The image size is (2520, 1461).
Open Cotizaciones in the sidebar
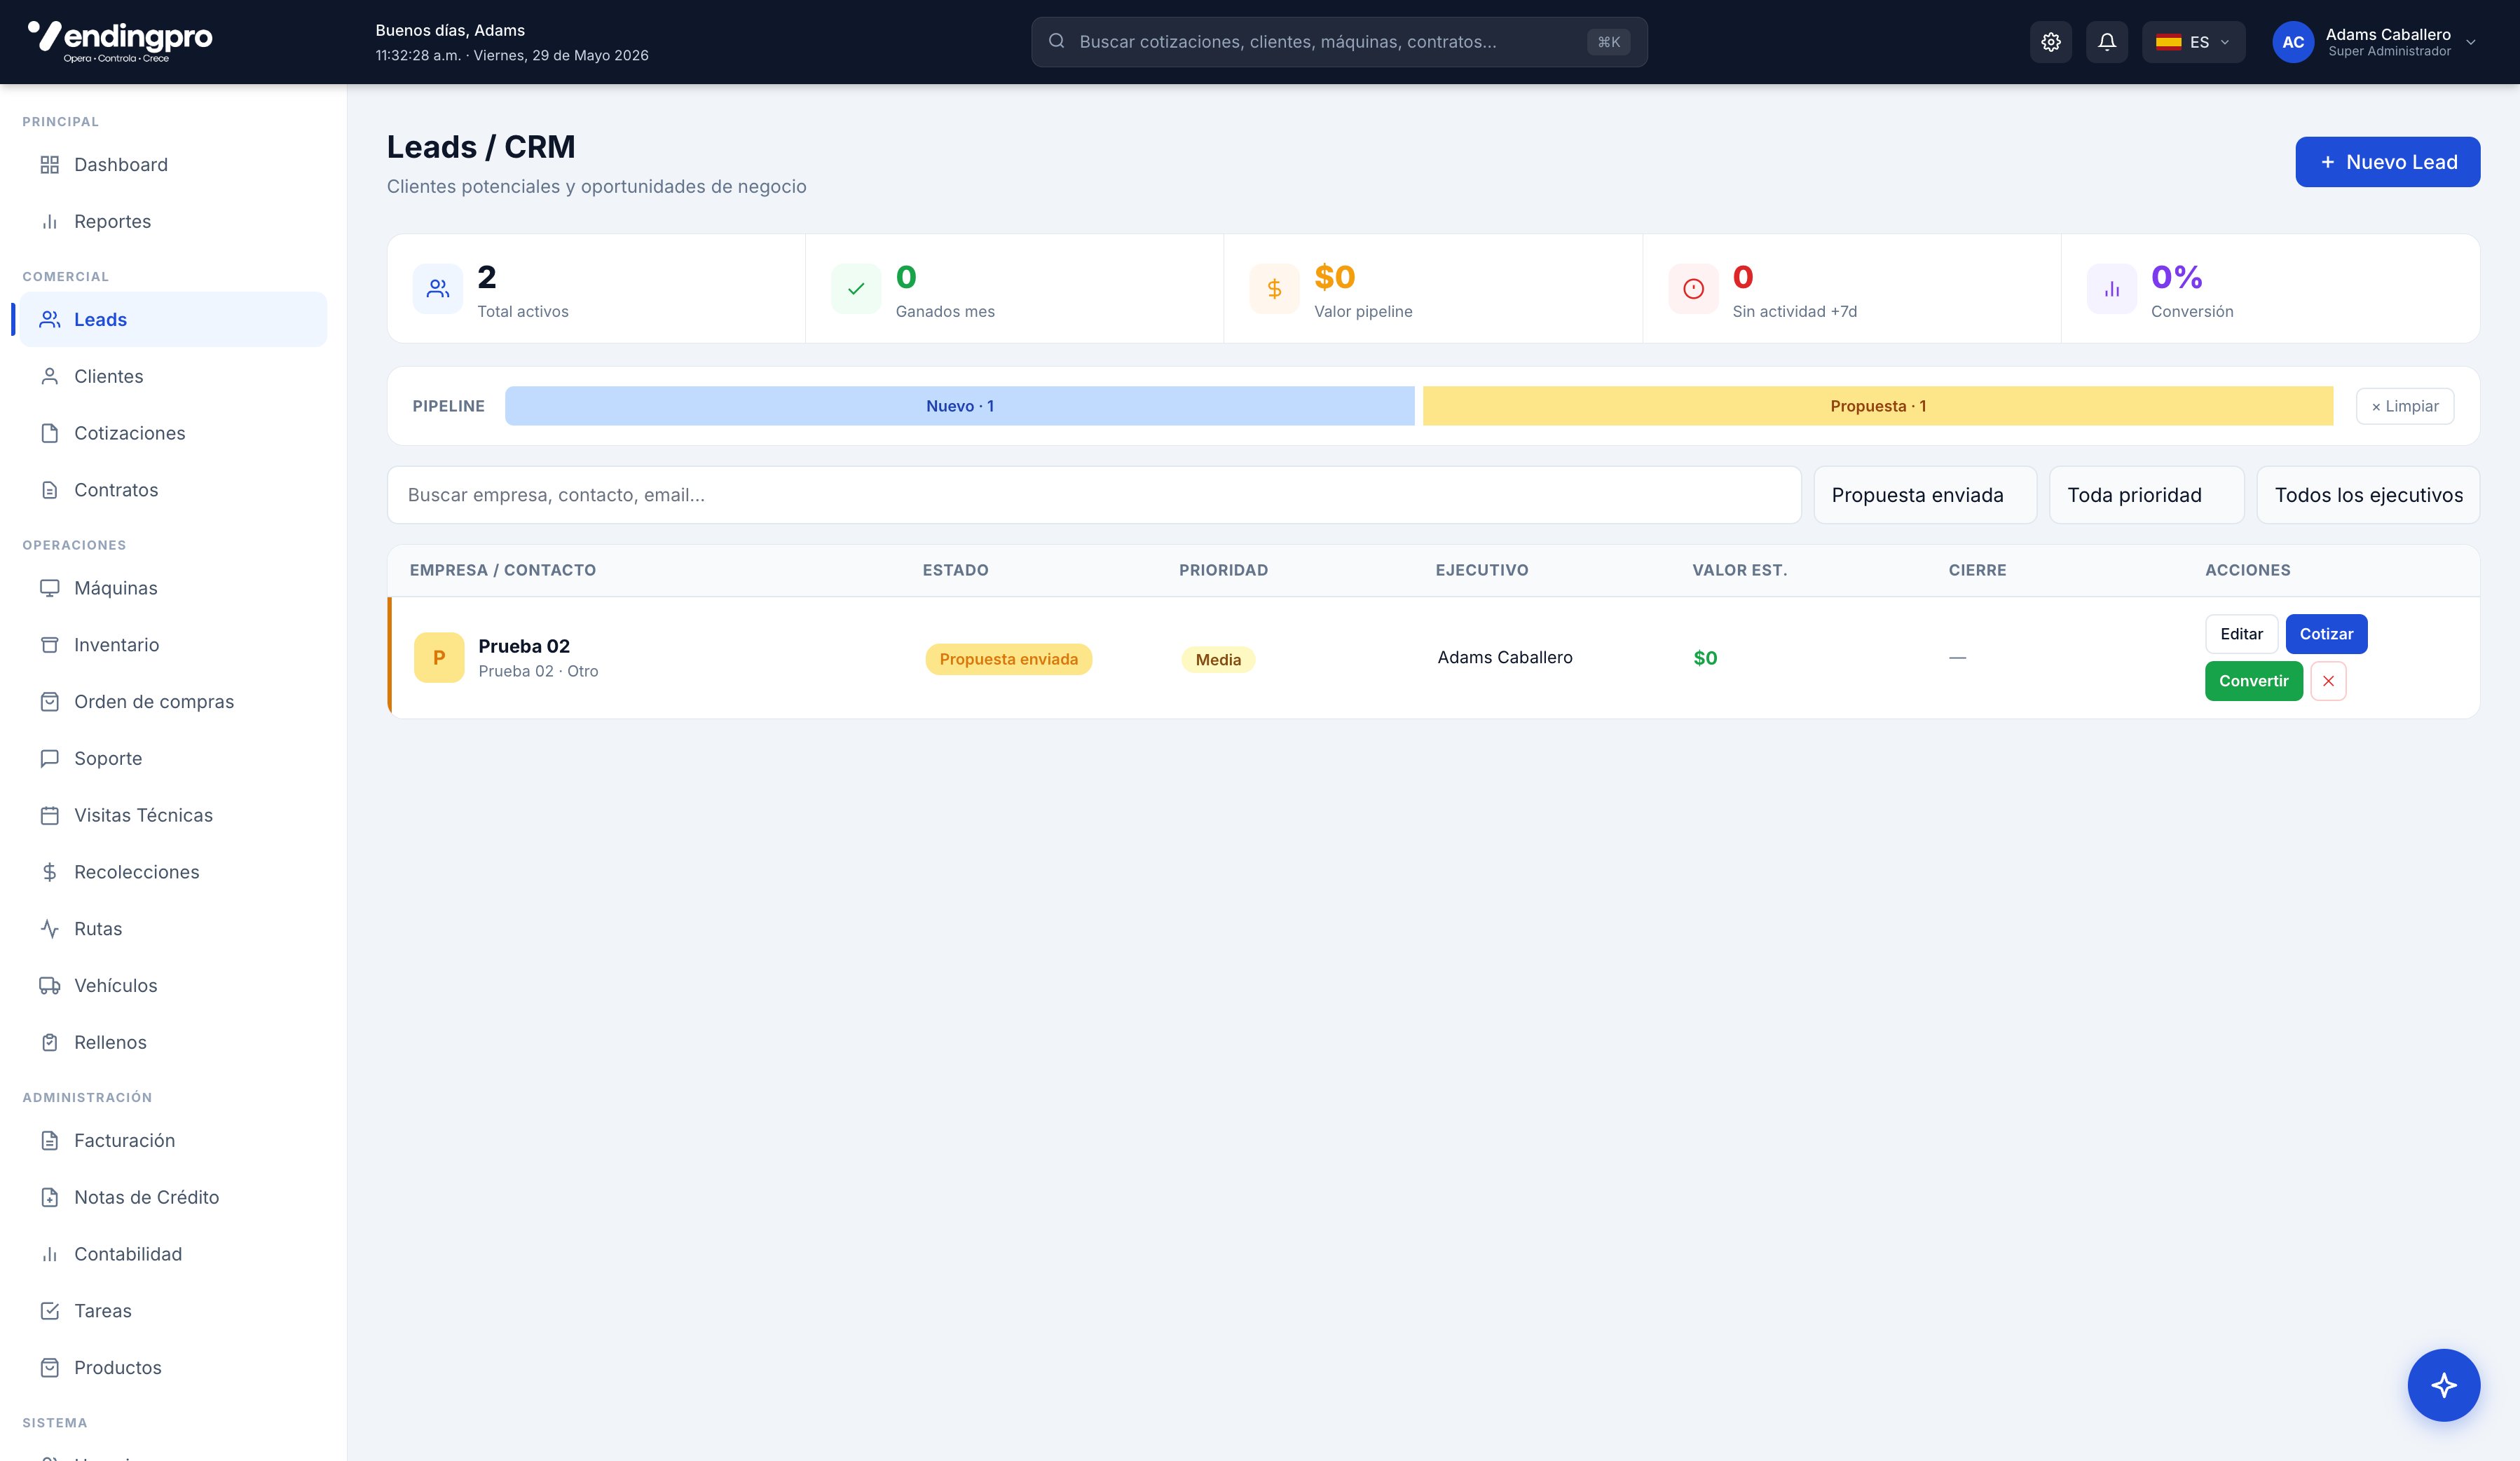pos(173,433)
